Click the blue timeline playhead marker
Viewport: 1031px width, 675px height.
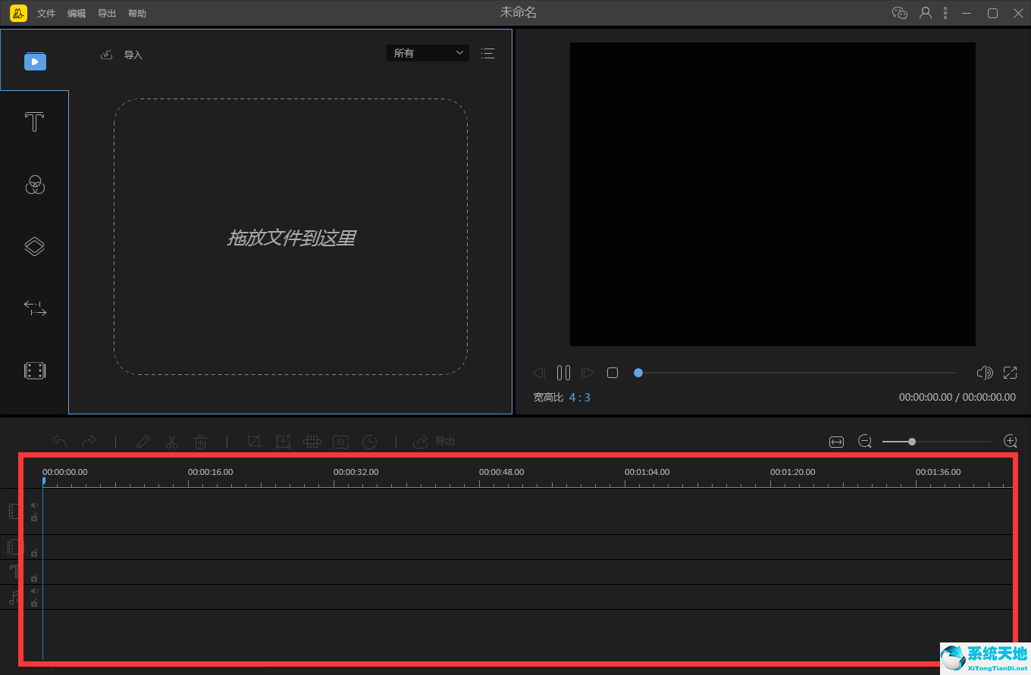[x=43, y=480]
